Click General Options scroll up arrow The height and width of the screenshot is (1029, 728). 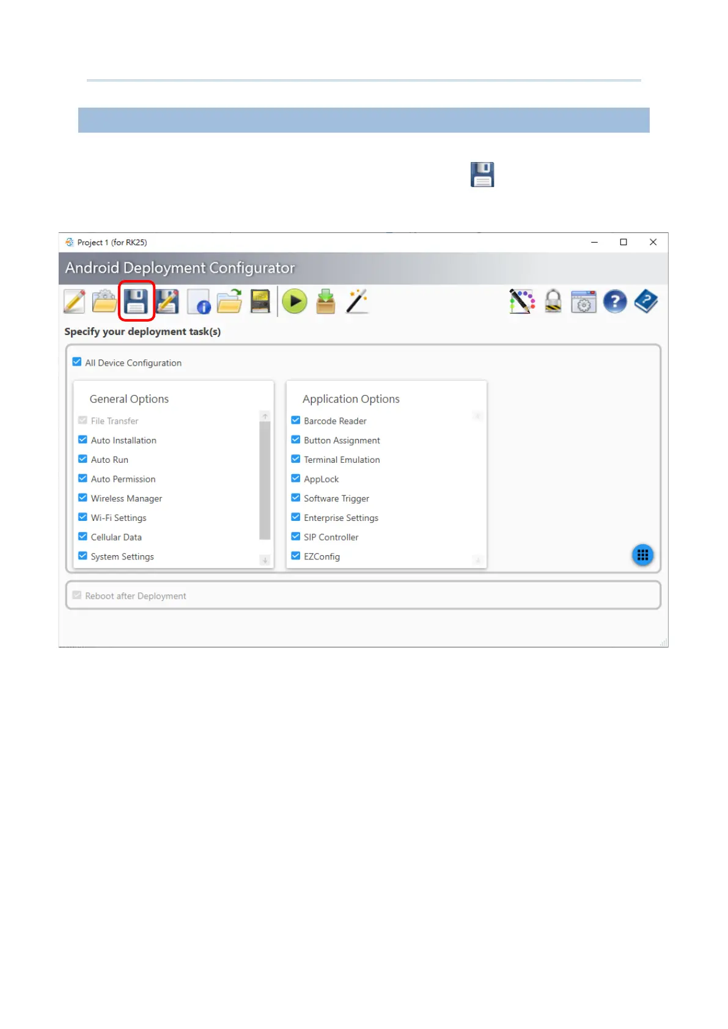(x=265, y=416)
